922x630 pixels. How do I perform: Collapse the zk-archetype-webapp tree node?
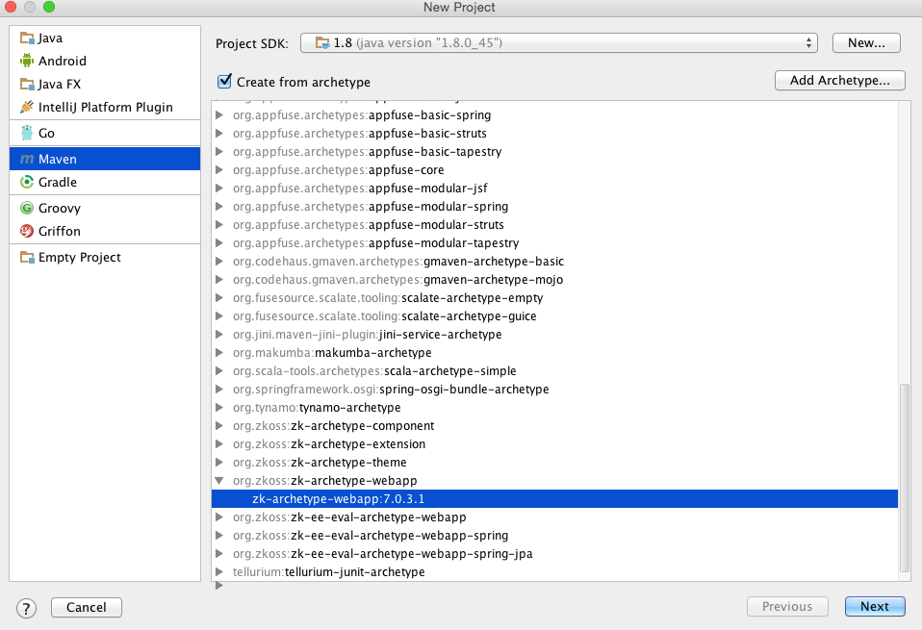tap(219, 481)
